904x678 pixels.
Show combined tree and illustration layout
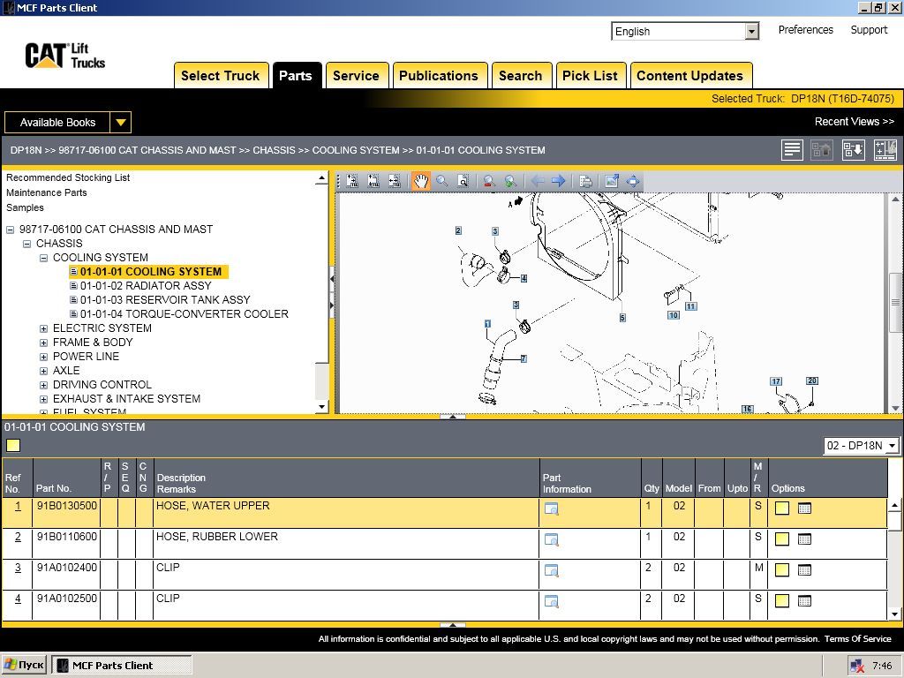pyautogui.click(x=885, y=150)
